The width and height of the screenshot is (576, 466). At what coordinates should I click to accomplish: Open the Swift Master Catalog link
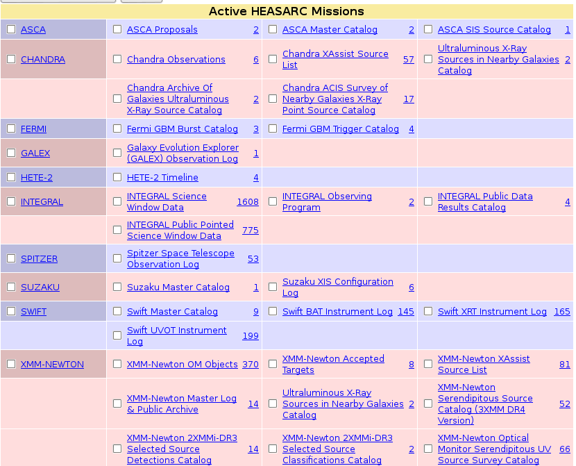click(172, 311)
